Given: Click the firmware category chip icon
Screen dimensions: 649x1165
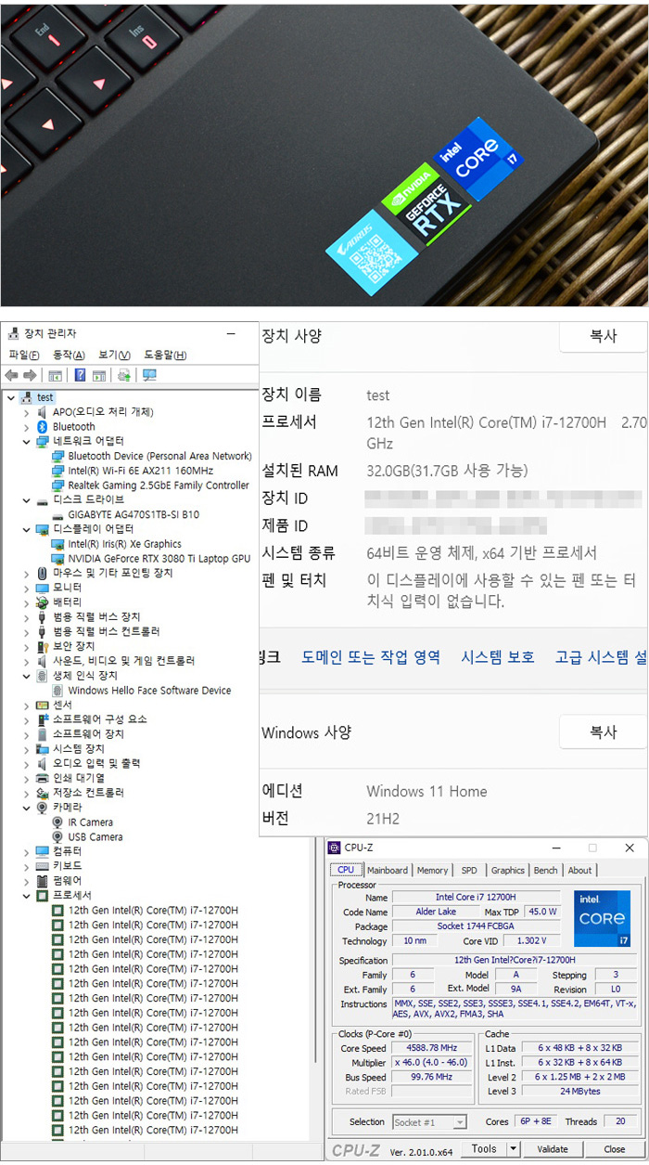Looking at the screenshot, I should [x=42, y=881].
